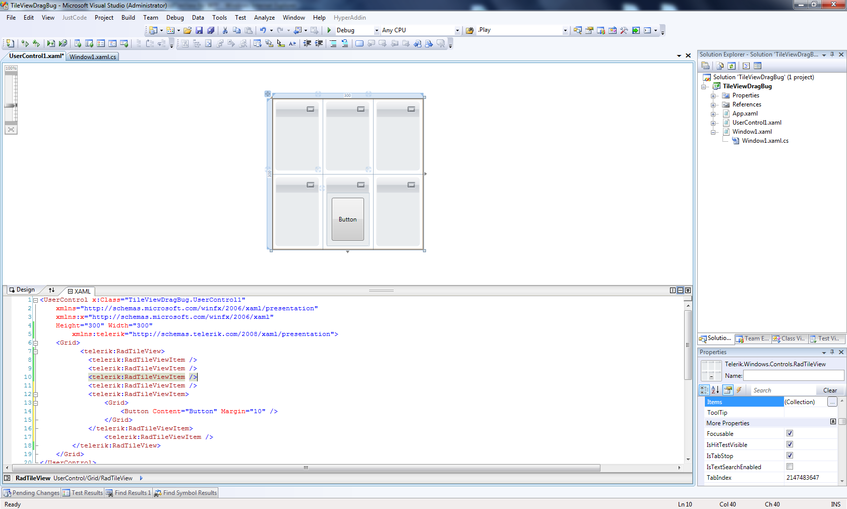Image resolution: width=847 pixels, height=509 pixels.
Task: Expand the References node in Solution Explorer
Action: click(x=713, y=105)
